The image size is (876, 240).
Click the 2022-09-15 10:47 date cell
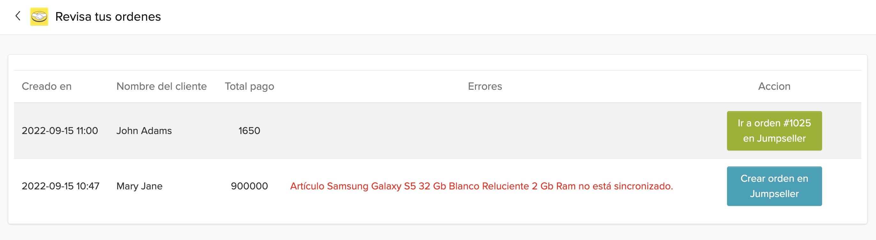pos(61,186)
